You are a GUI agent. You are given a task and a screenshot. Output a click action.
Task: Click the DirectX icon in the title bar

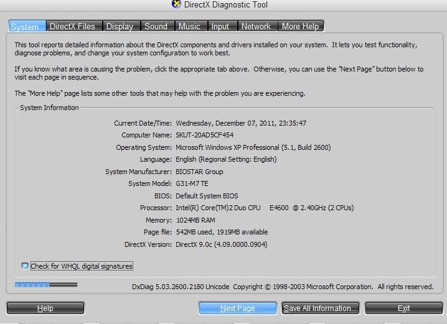point(176,4)
